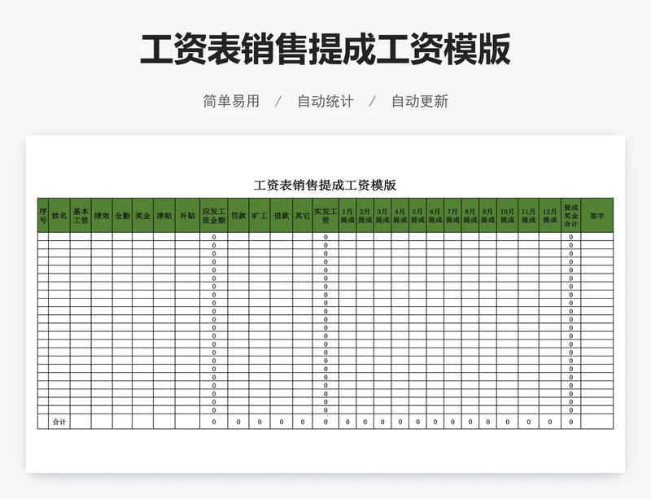Viewport: 651px width, 499px height.
Task: Select the 旷工 column header
Action: 260,215
